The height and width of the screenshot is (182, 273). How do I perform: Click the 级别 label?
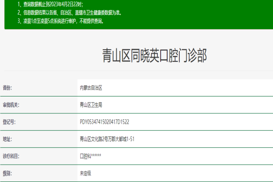(x=7, y=173)
